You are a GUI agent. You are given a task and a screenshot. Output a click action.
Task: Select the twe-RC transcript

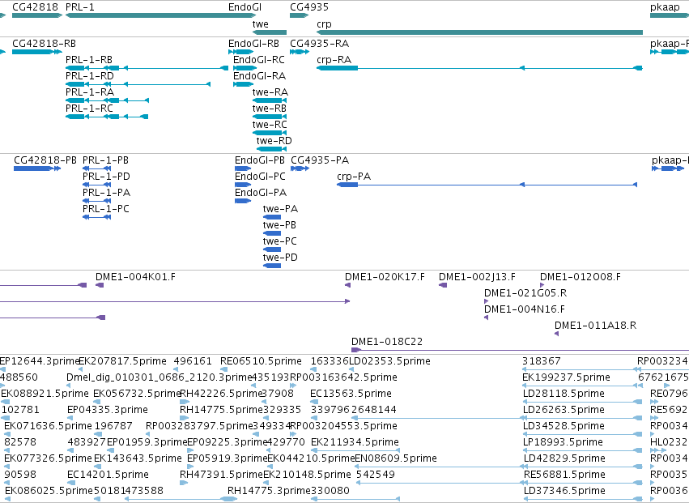point(270,133)
